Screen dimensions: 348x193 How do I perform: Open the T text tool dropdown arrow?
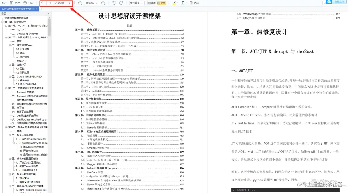pyautogui.click(x=187, y=3)
